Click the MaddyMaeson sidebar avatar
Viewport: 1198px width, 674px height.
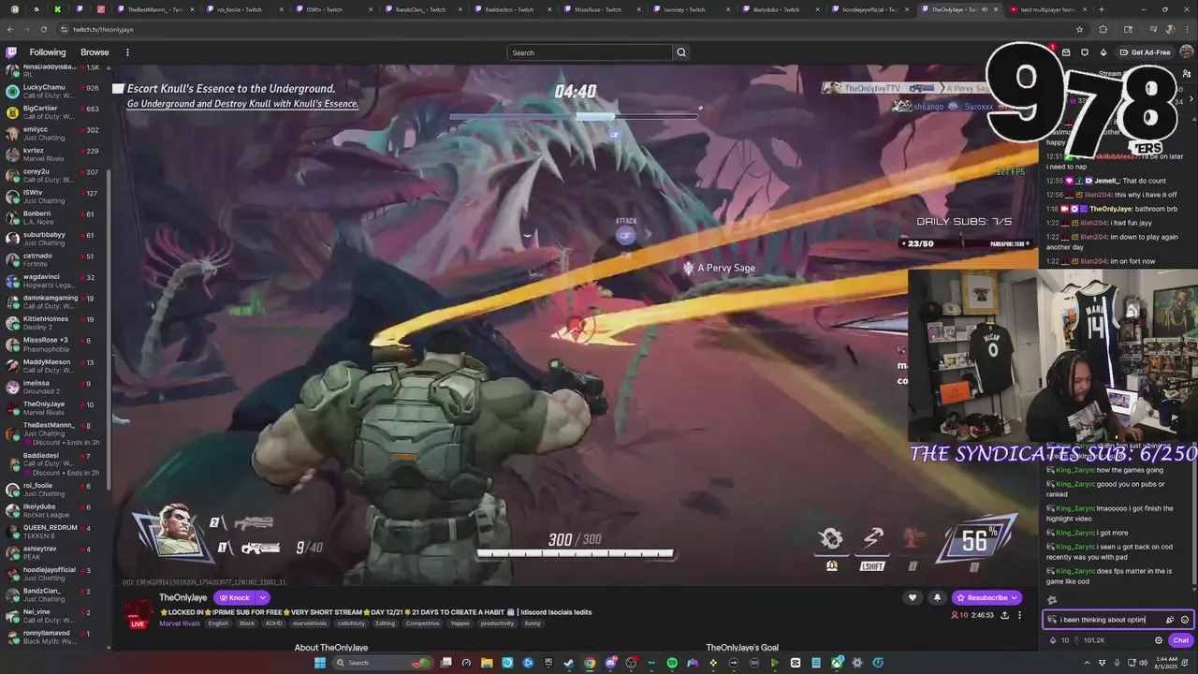click(12, 364)
